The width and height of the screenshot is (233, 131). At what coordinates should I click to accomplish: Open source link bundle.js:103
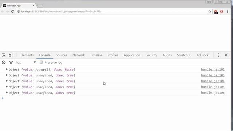(213, 75)
